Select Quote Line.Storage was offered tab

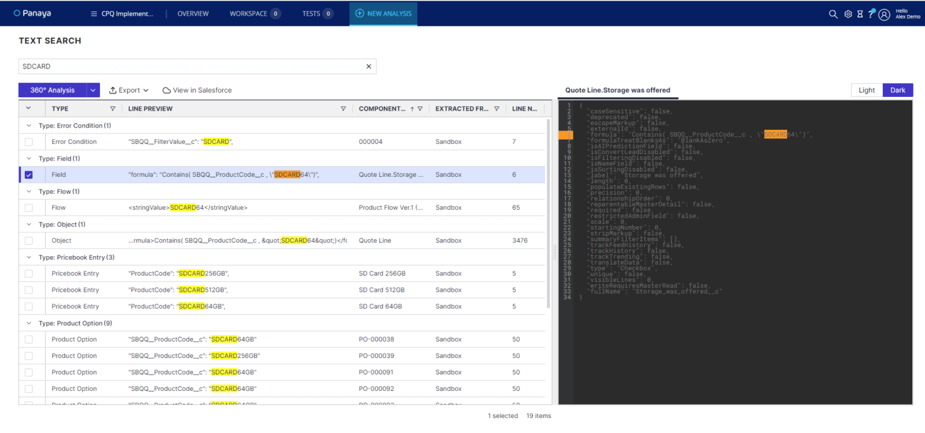617,90
